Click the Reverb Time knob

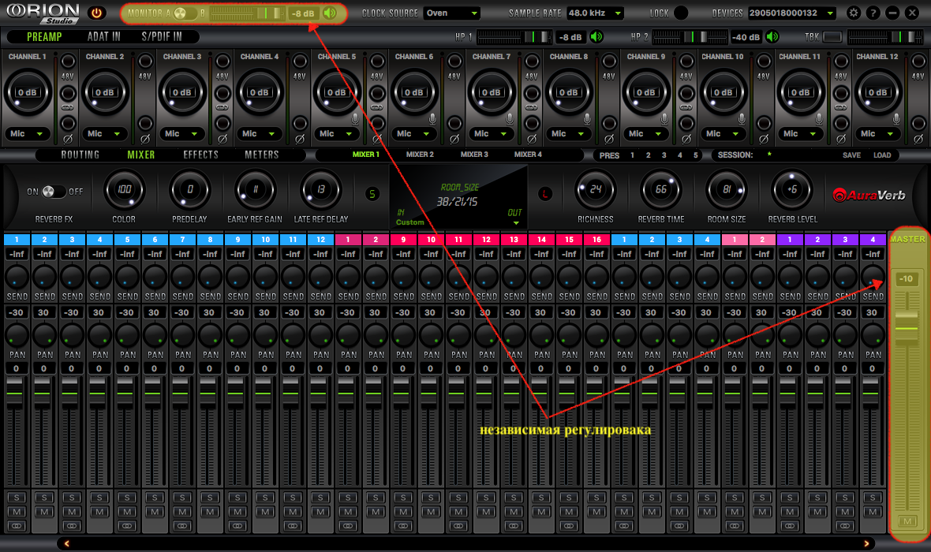point(661,190)
